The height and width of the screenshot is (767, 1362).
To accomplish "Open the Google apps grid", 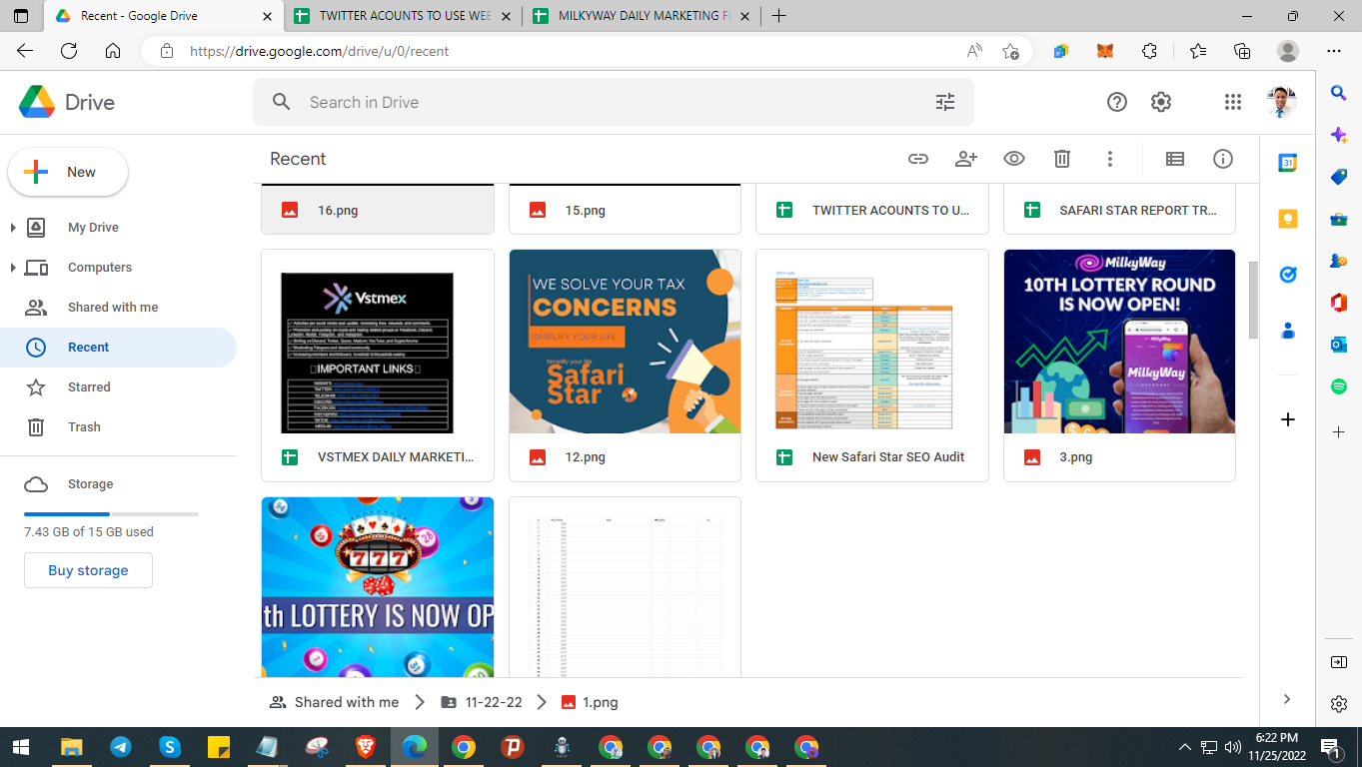I will [x=1233, y=102].
